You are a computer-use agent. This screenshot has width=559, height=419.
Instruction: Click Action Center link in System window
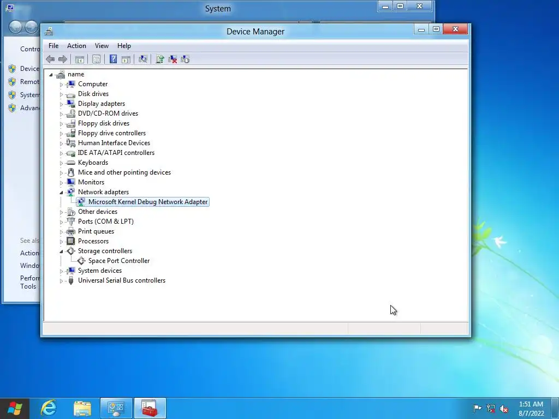(x=29, y=253)
